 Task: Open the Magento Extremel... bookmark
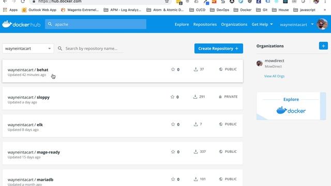pyautogui.click(x=80, y=10)
